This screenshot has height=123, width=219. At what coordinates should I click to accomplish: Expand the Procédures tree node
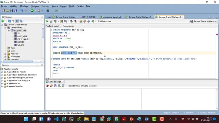click(x=5, y=57)
